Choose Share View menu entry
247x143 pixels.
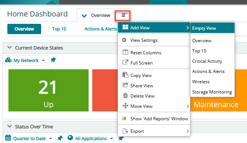pos(154,86)
